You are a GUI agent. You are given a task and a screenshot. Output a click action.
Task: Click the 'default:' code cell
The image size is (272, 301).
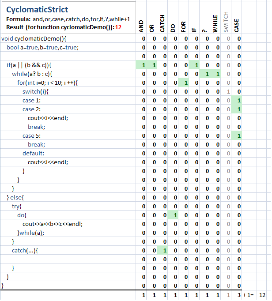(68, 154)
